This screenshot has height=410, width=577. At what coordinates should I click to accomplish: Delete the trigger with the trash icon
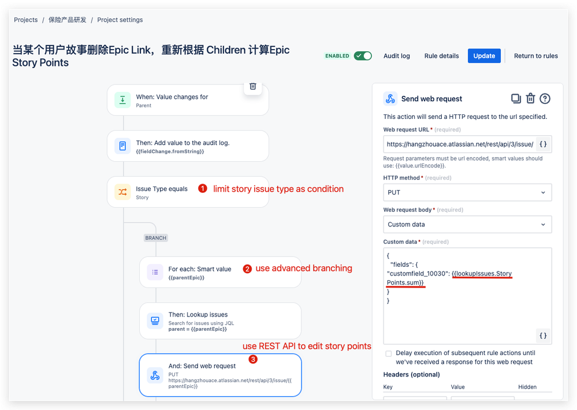tap(253, 87)
